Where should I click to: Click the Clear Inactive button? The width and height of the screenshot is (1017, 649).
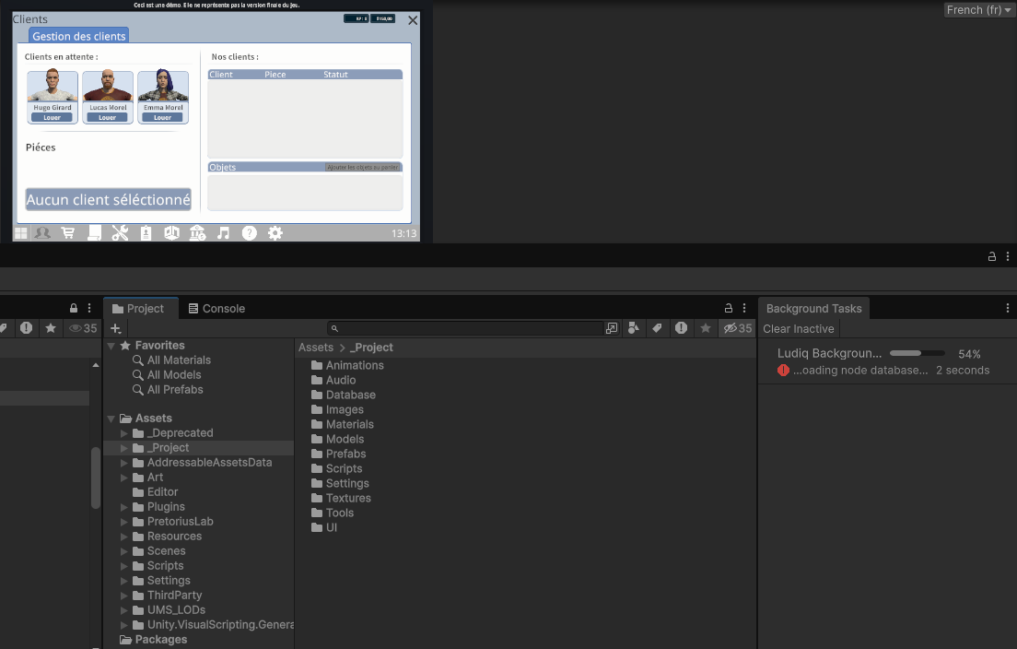point(799,328)
